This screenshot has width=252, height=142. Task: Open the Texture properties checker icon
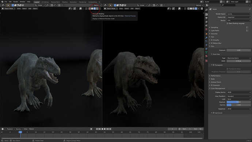pos(206,61)
